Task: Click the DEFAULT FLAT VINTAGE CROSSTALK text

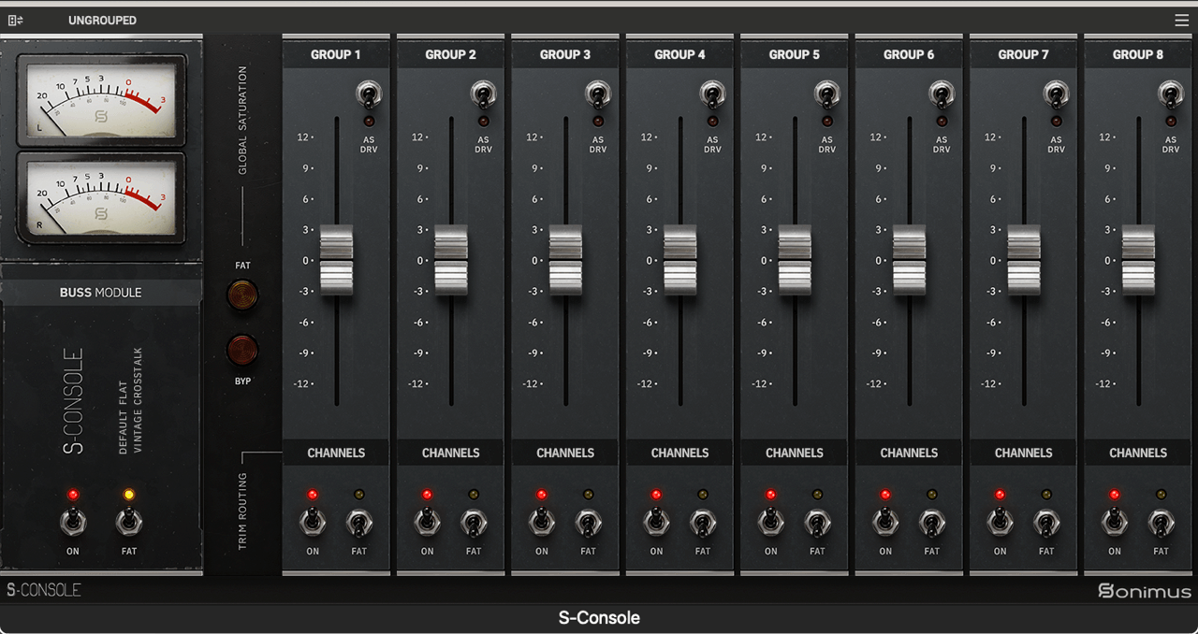Action: pyautogui.click(x=130, y=400)
